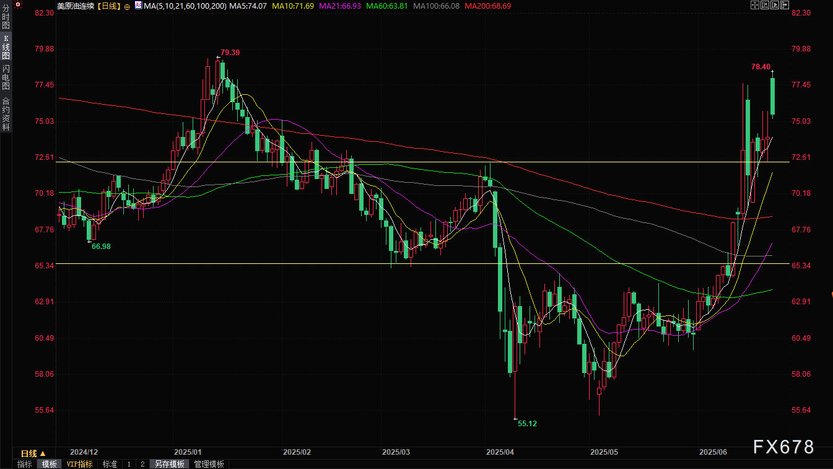Open the 闪电图 side tab
833x469 pixels.
coord(6,77)
